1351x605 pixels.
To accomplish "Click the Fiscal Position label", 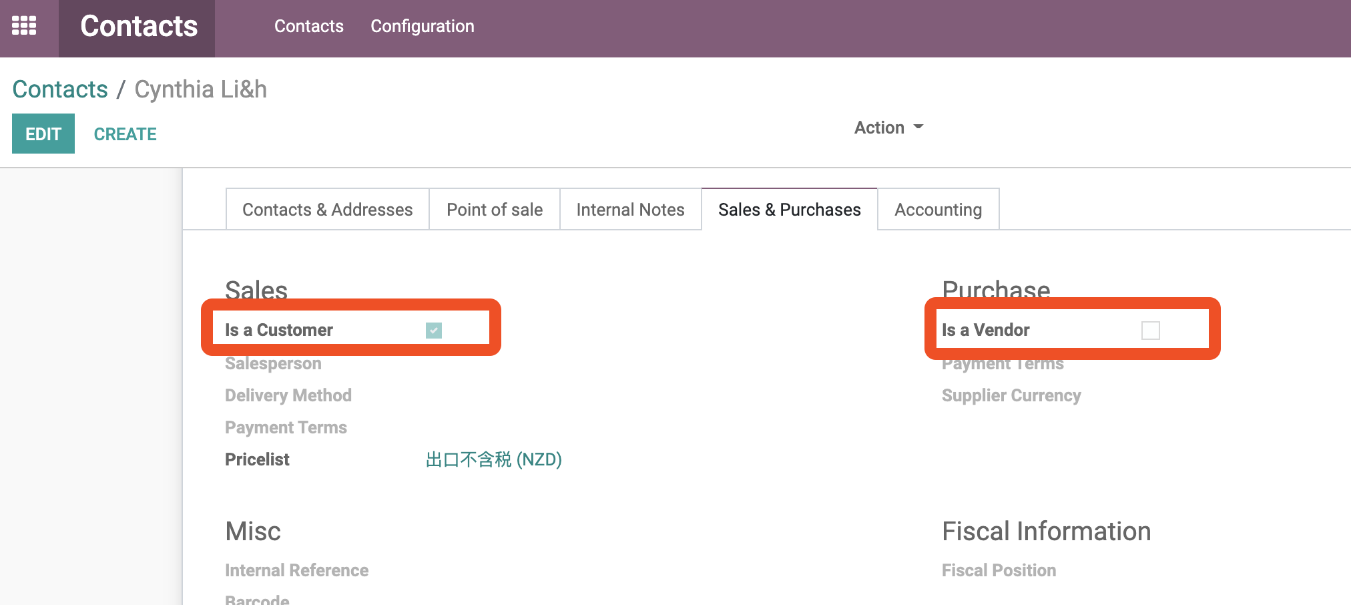I will point(999,570).
